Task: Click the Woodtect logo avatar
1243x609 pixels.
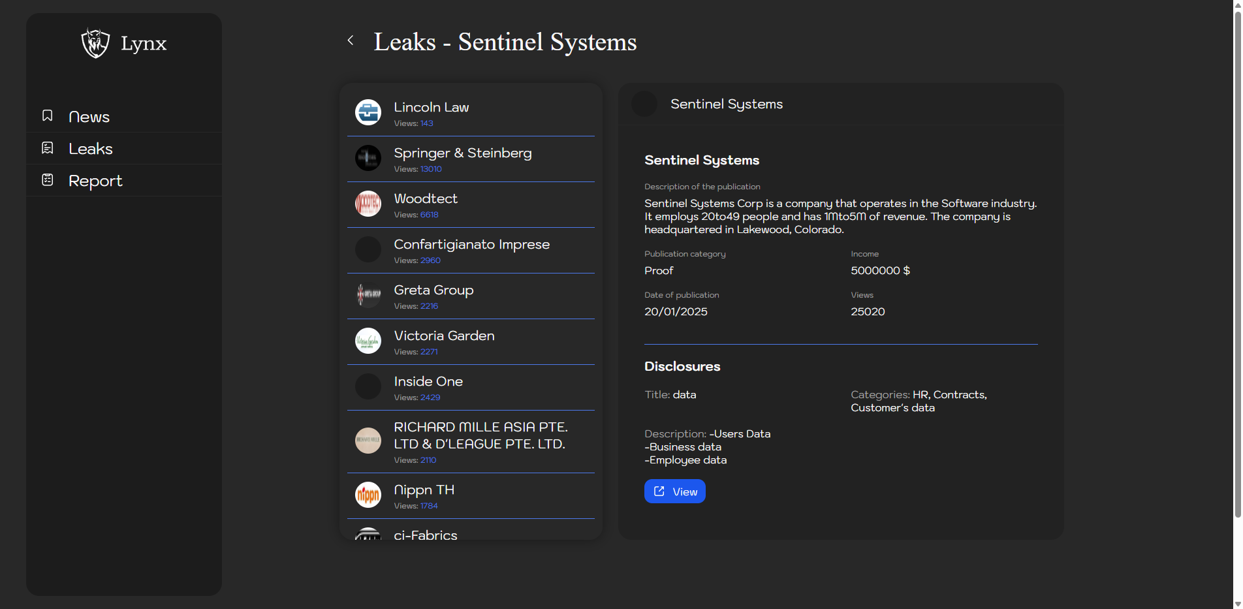Action: click(x=368, y=204)
